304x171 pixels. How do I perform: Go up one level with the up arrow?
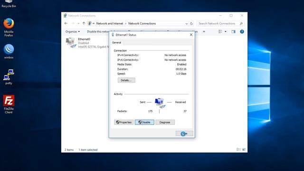click(x=84, y=23)
